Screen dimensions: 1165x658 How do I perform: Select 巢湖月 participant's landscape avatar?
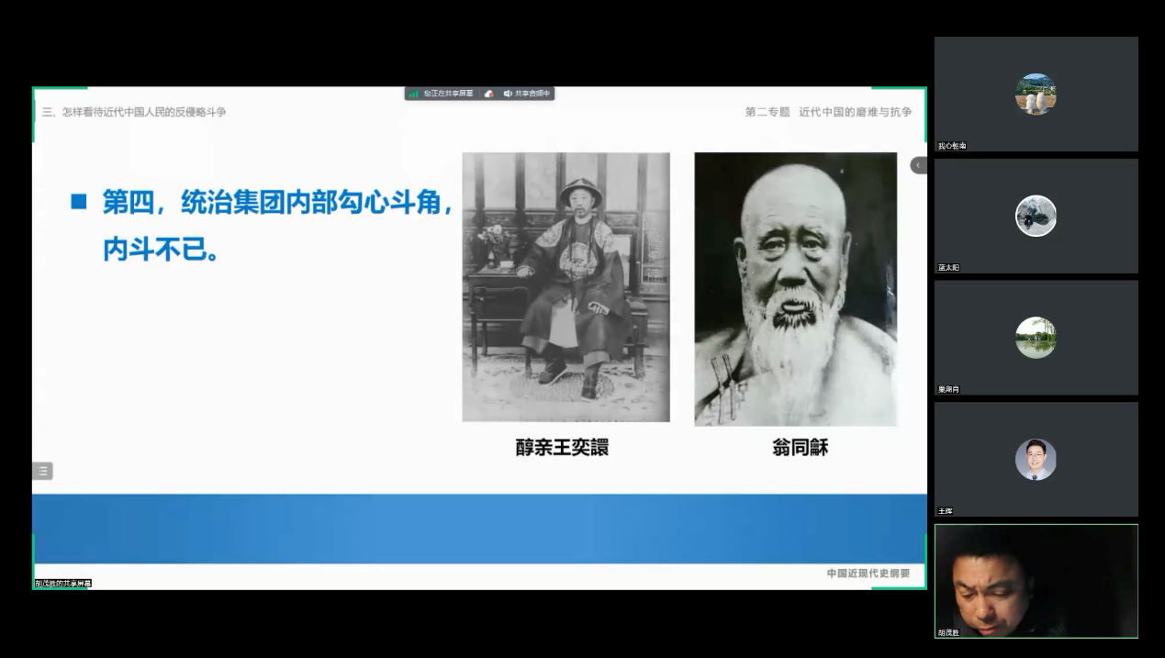[1036, 338]
